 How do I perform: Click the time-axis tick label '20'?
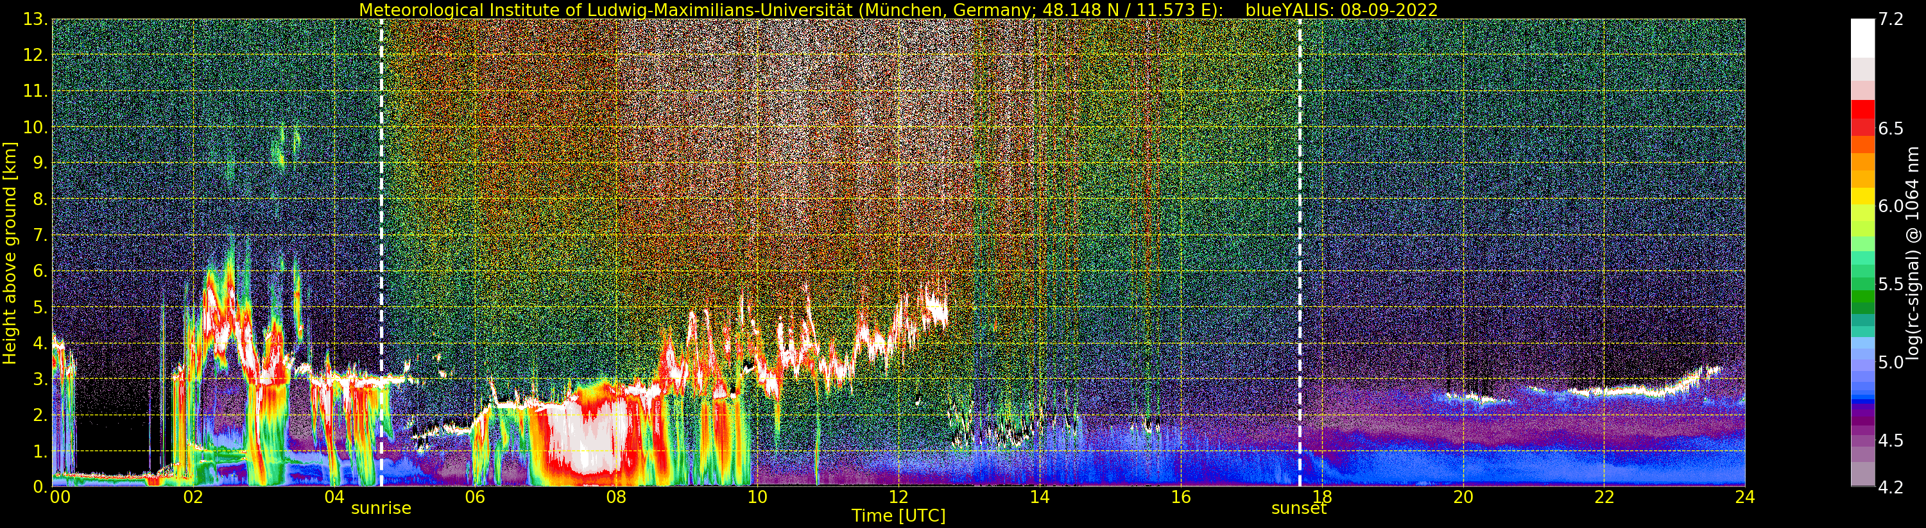click(x=1463, y=497)
